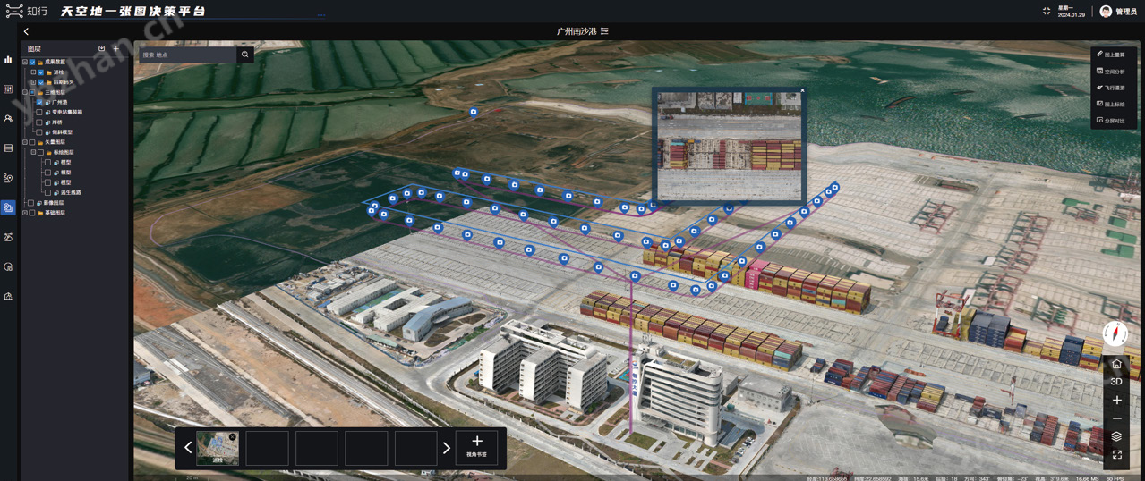The image size is (1145, 481).
Task: Start the 飞行漫游 fly-through tool
Action: tap(1111, 88)
